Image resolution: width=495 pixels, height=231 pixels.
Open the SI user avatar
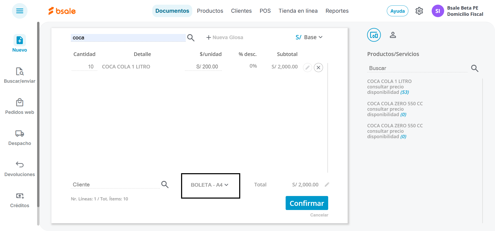coord(438,11)
